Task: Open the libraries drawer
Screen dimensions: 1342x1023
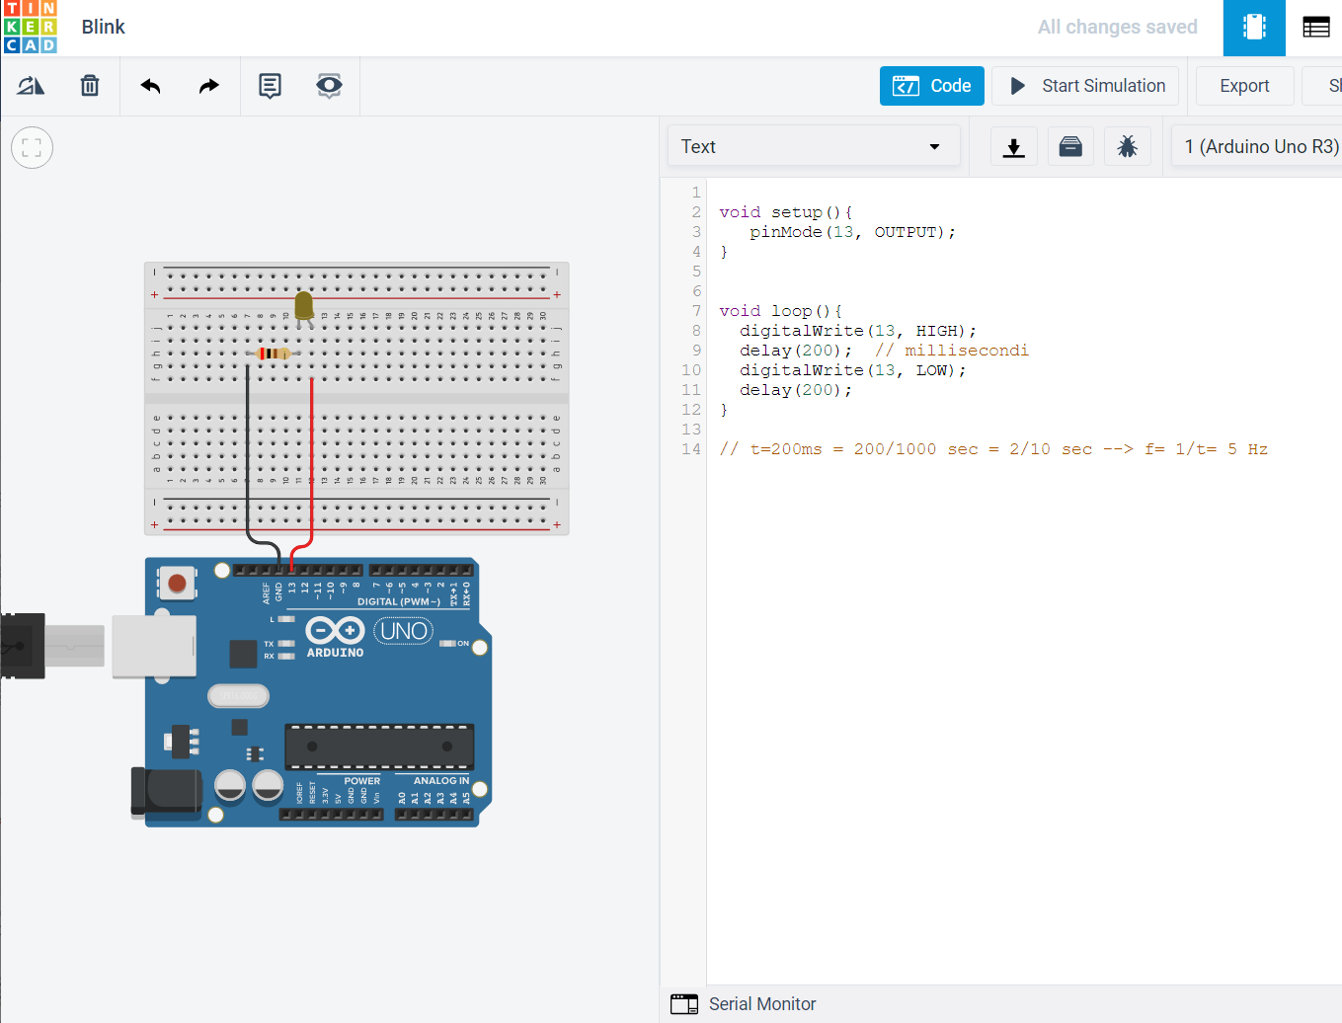Action: point(1070,147)
